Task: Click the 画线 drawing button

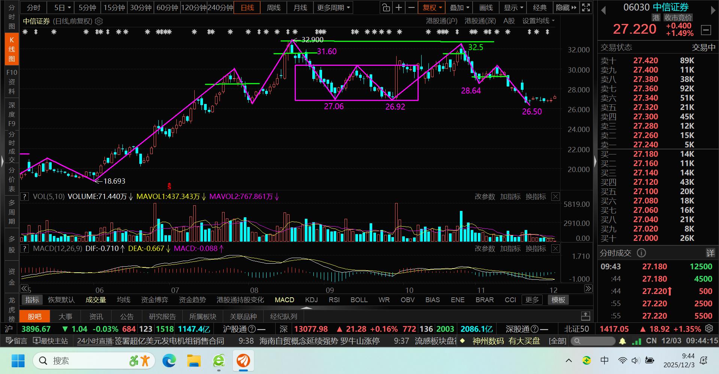Action: pyautogui.click(x=486, y=7)
